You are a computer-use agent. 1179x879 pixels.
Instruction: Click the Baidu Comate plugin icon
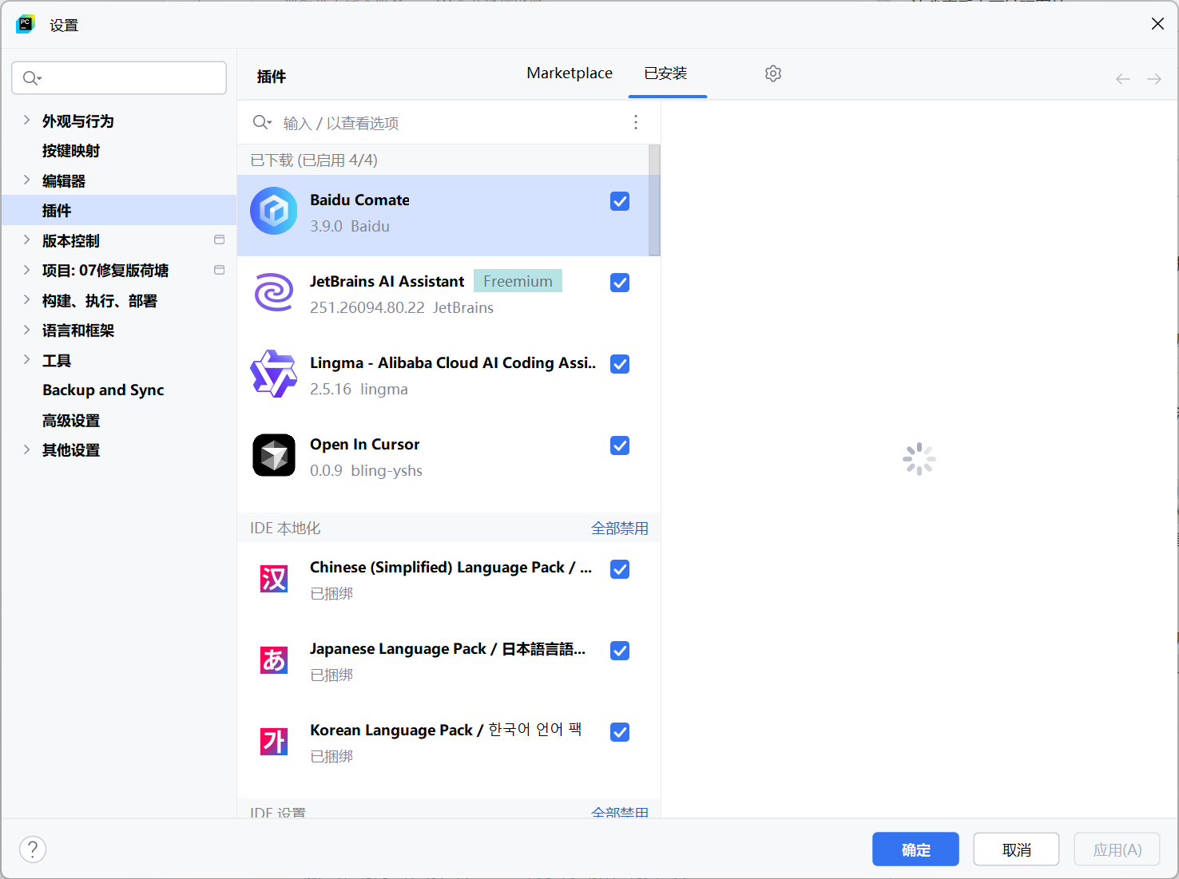pyautogui.click(x=274, y=211)
